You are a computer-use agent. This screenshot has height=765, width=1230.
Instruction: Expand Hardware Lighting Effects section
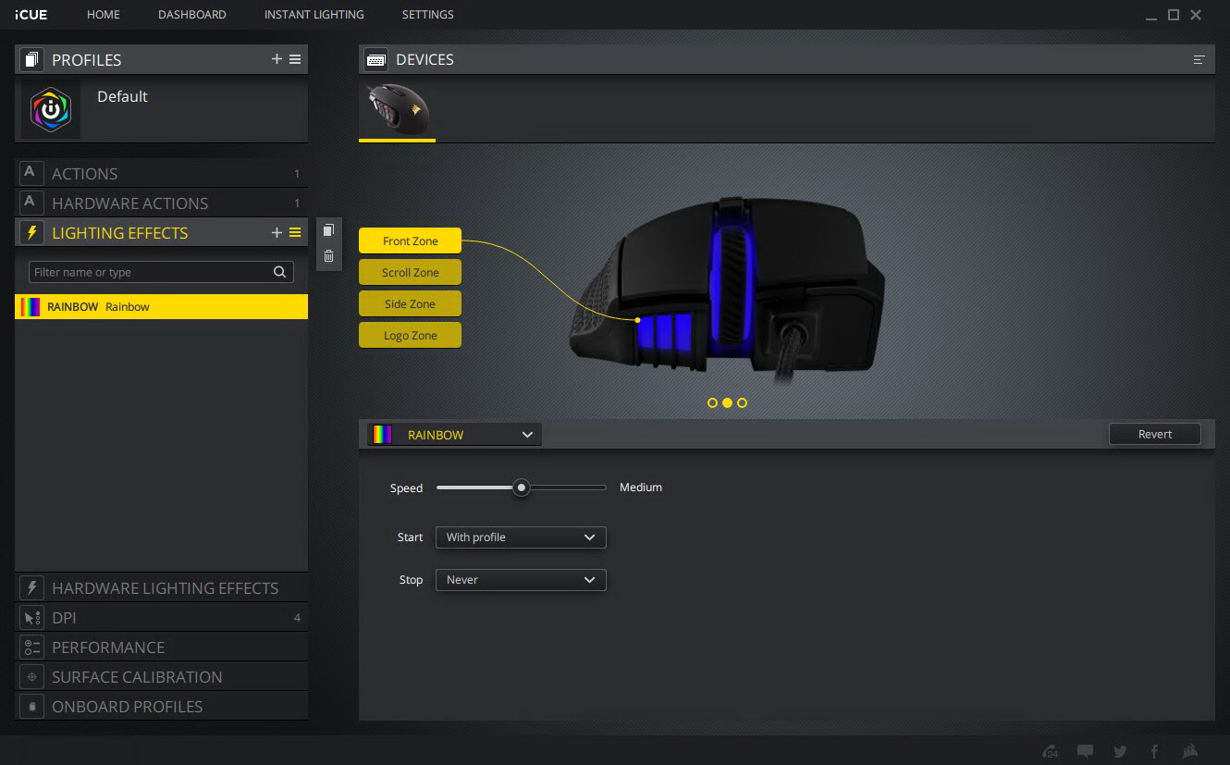(x=161, y=587)
